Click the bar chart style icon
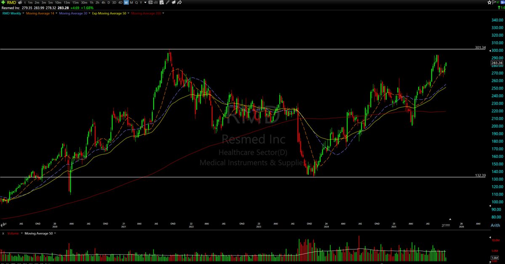 [x=156, y=3]
